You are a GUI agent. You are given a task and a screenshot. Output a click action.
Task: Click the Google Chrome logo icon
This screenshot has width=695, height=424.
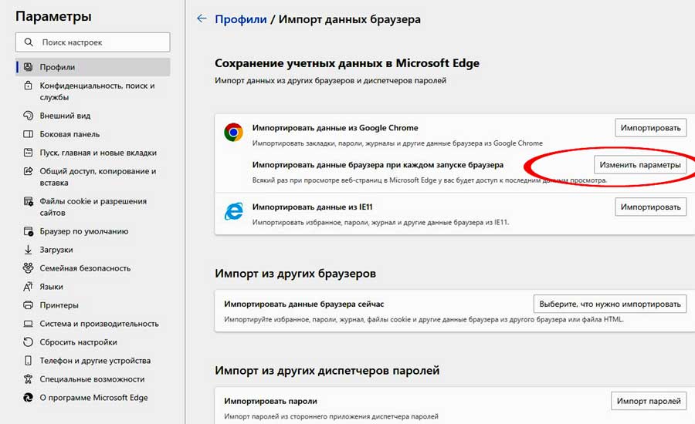tap(233, 133)
